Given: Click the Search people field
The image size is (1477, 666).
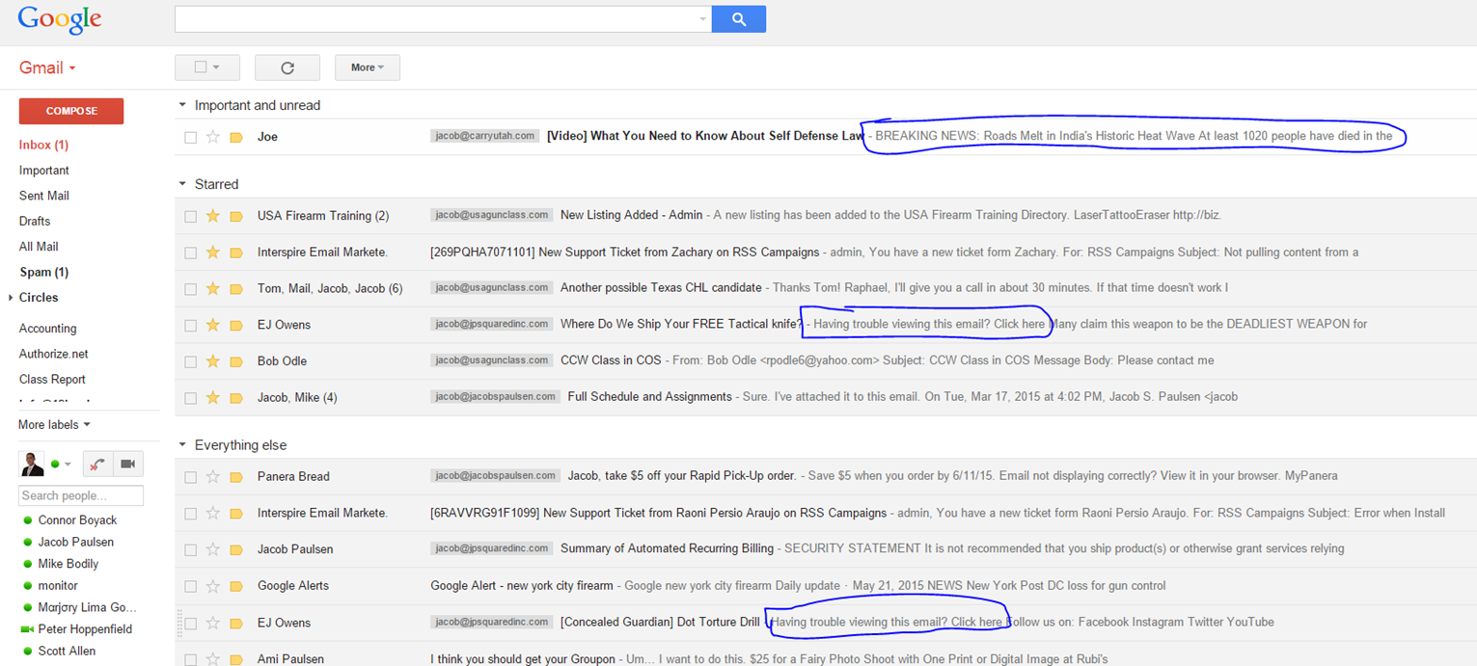Looking at the screenshot, I should pyautogui.click(x=81, y=495).
